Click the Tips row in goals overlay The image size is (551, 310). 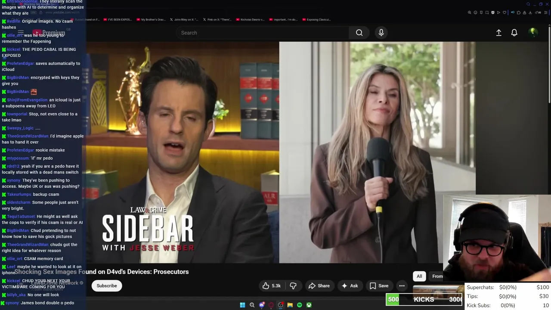(508, 296)
